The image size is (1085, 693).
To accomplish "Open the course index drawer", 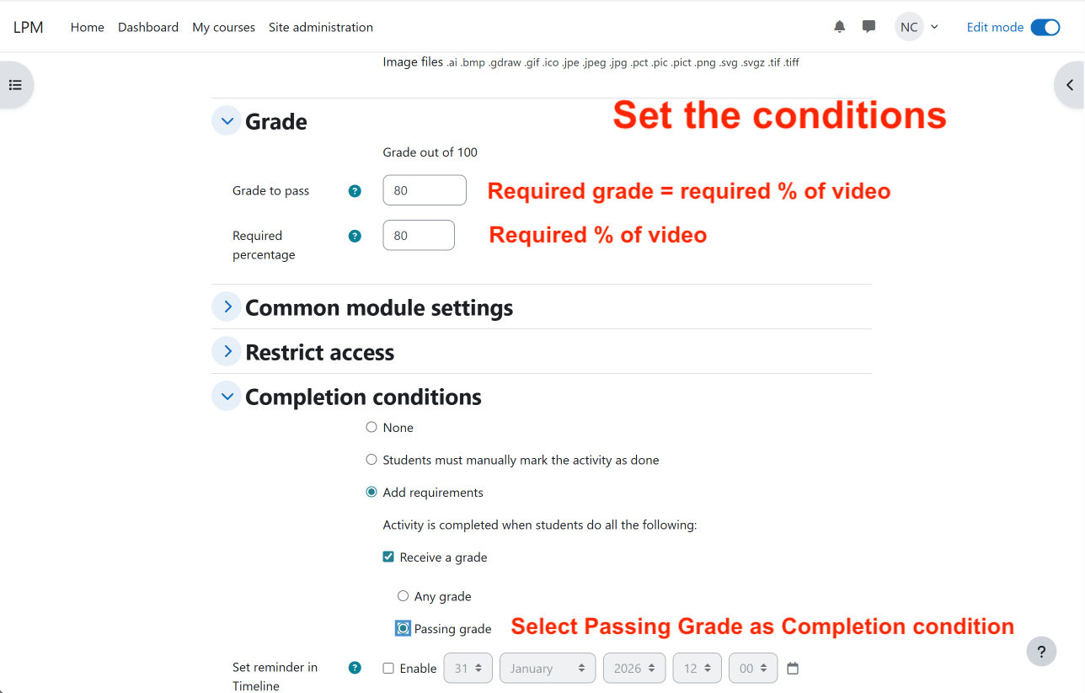I will pyautogui.click(x=15, y=85).
